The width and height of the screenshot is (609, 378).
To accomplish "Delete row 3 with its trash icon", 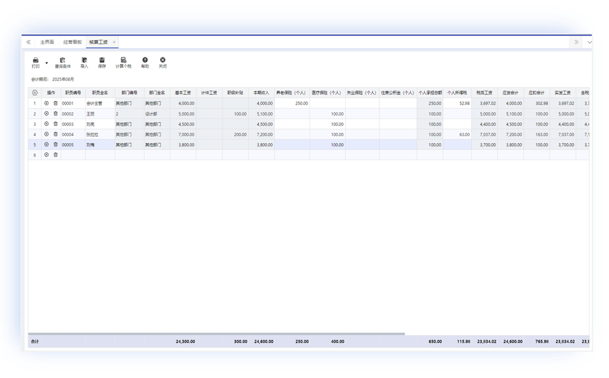I will coord(55,124).
